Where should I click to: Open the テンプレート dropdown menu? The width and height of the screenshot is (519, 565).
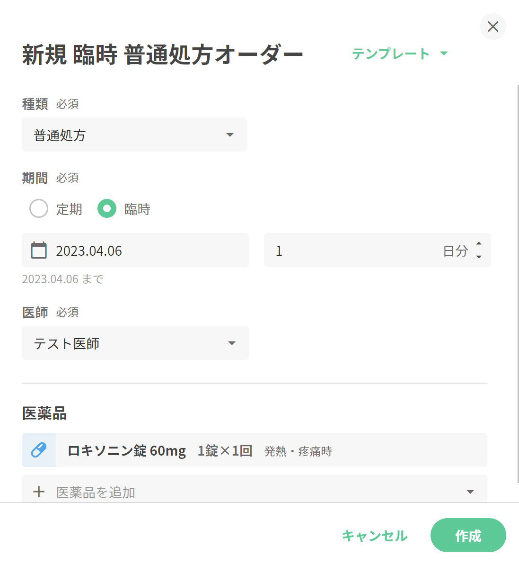(399, 54)
